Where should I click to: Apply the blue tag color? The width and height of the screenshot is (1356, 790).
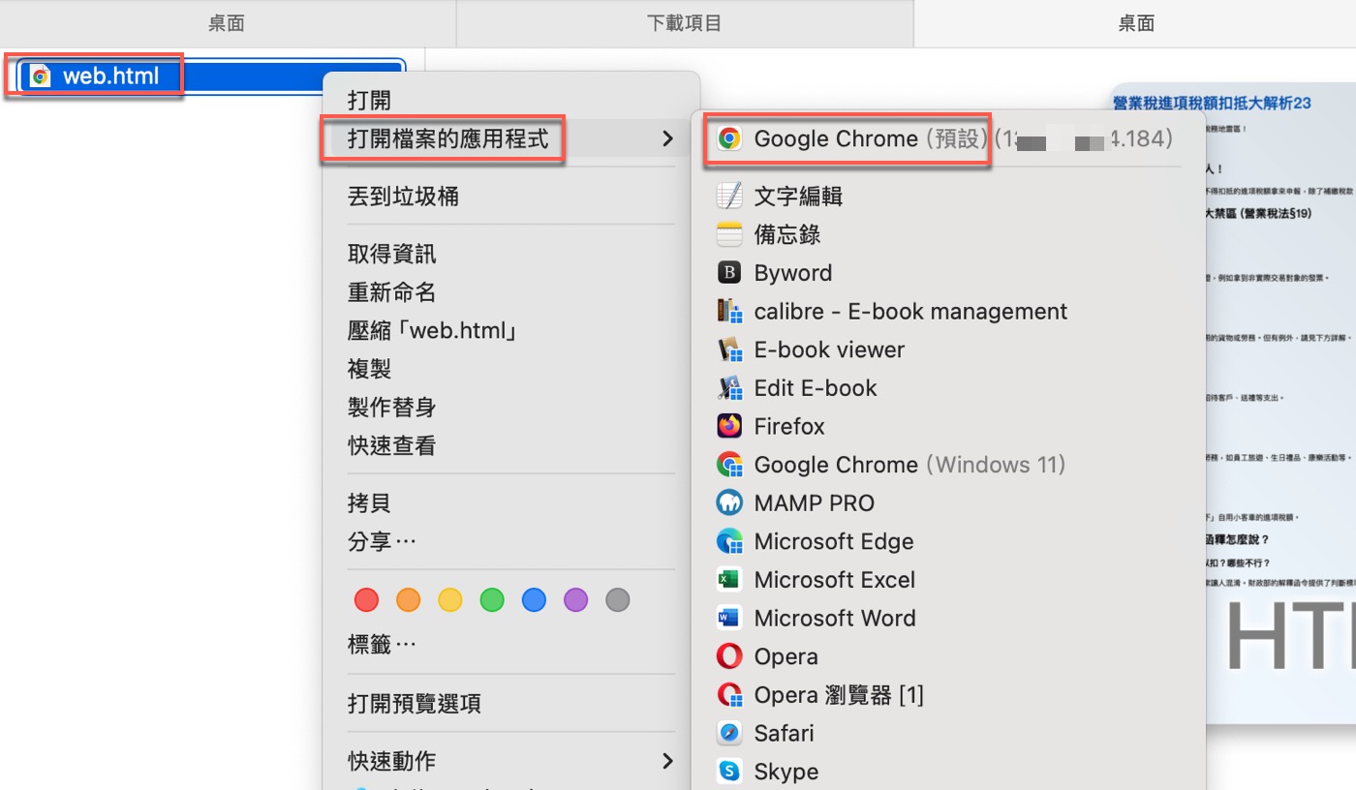click(534, 600)
